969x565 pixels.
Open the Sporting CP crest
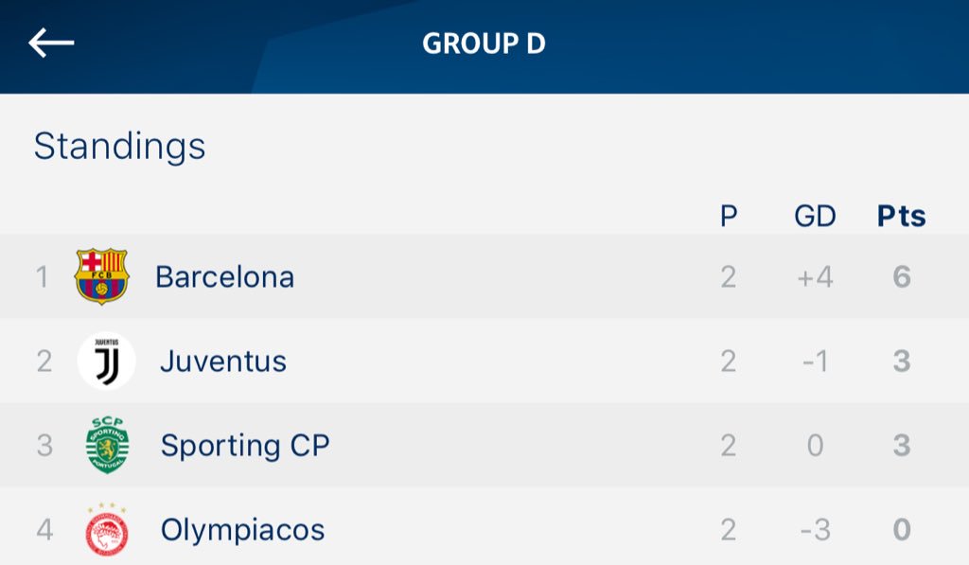pyautogui.click(x=107, y=445)
